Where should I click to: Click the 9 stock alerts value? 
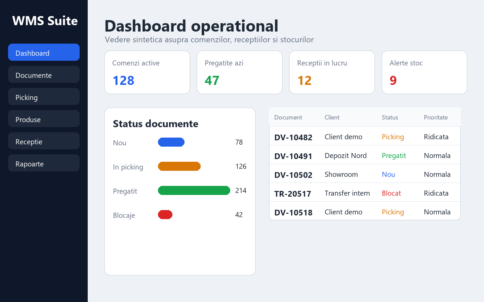pos(393,81)
